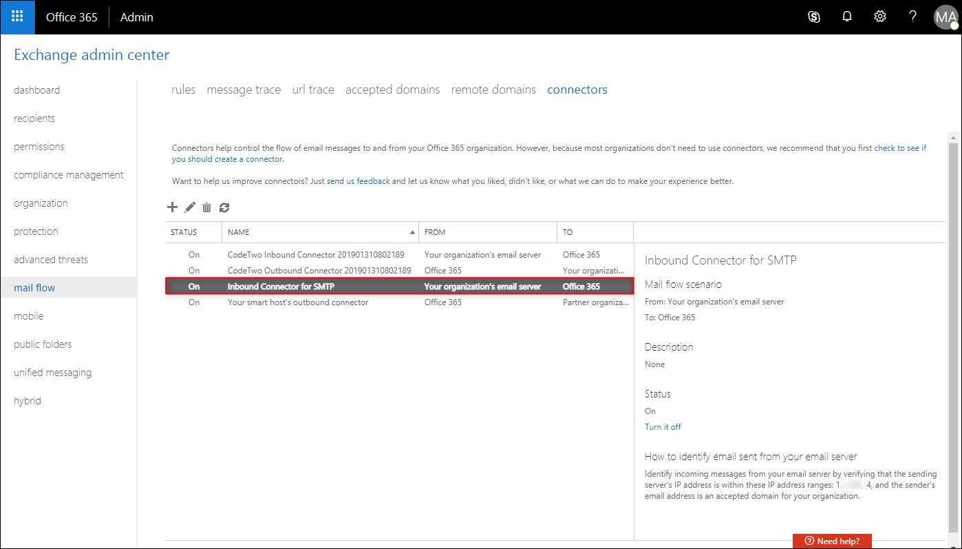
Task: Open the Office 365 app launcher waffle
Action: click(17, 17)
